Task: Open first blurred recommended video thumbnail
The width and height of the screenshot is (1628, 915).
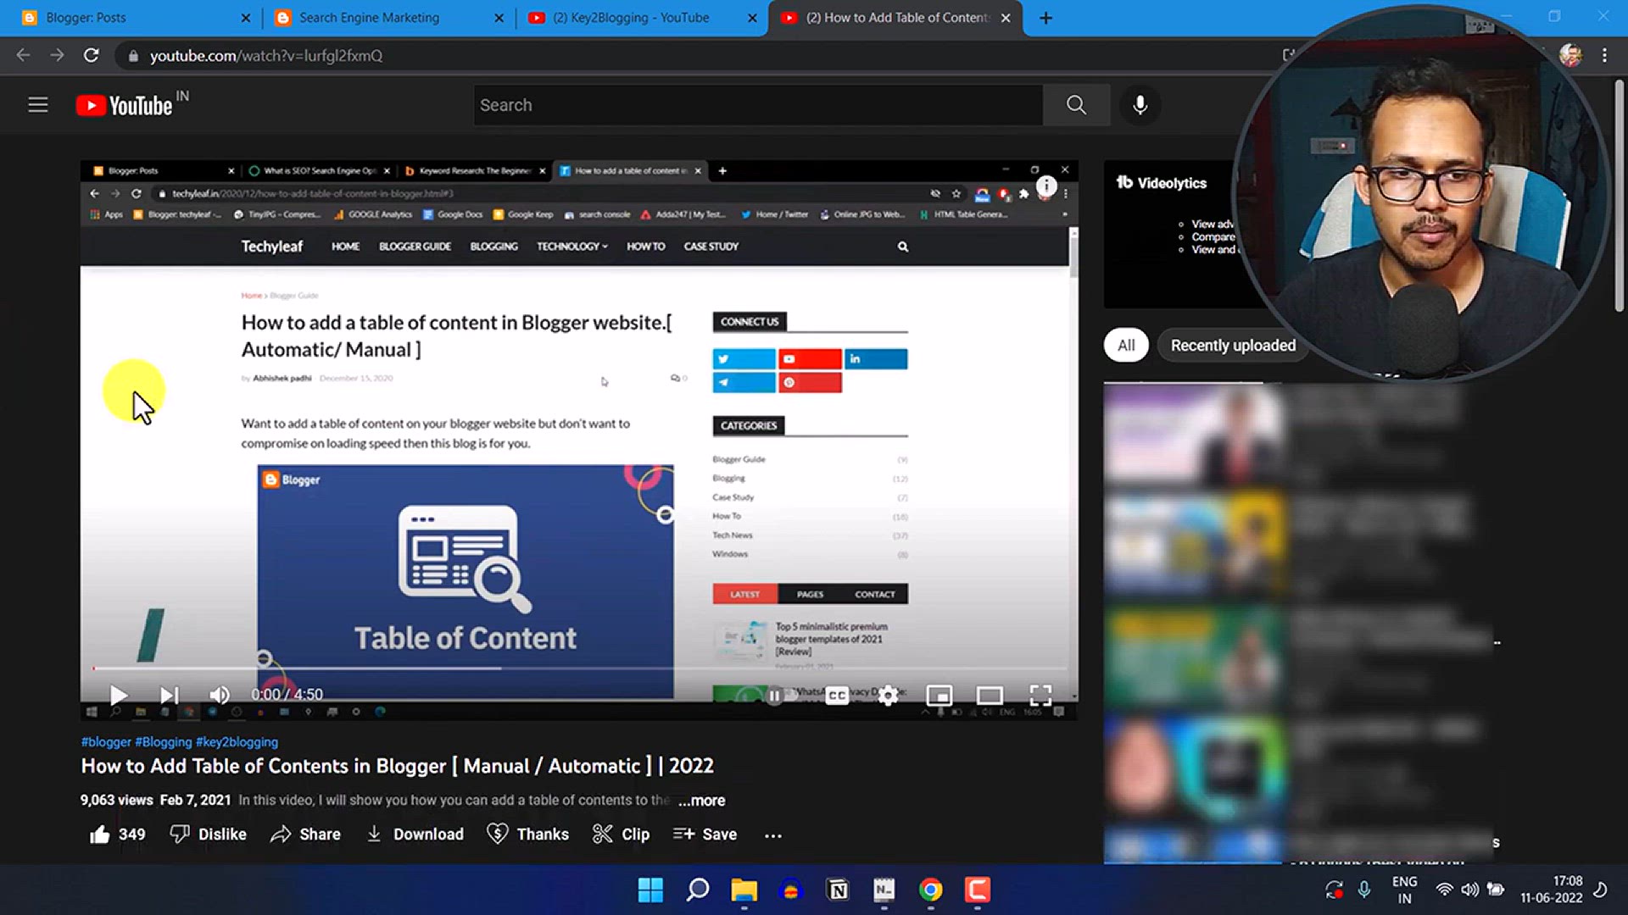Action: 1192,432
